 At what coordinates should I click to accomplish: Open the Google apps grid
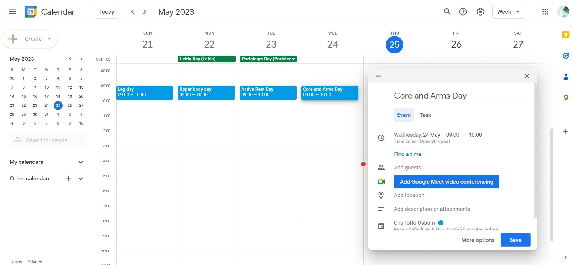click(x=545, y=12)
